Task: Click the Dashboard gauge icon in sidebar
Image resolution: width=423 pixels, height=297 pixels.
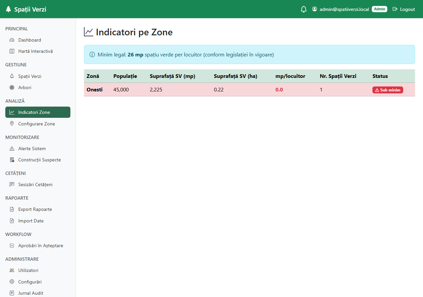Action: 12,40
